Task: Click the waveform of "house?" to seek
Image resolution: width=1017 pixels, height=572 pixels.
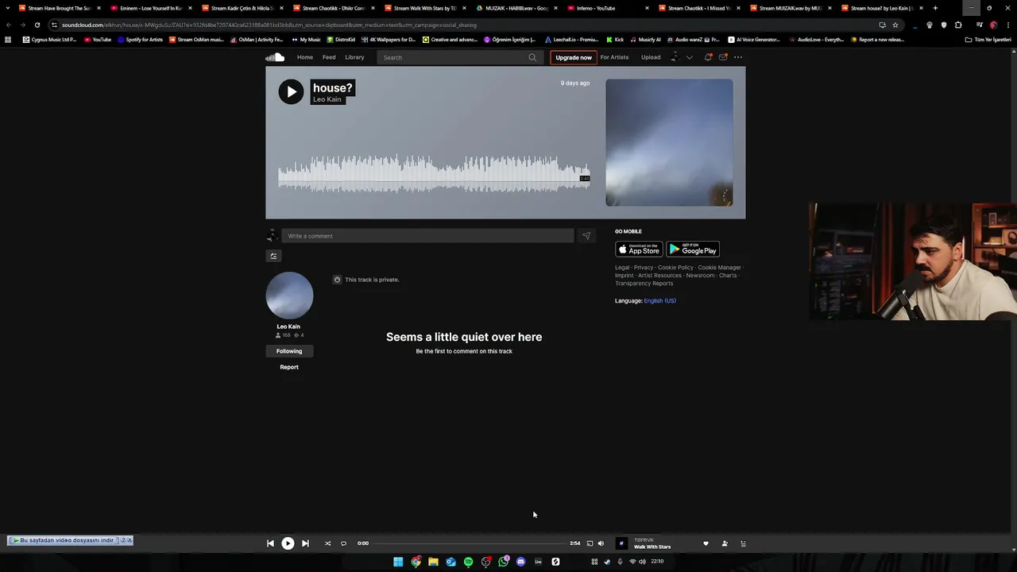Action: pyautogui.click(x=434, y=173)
